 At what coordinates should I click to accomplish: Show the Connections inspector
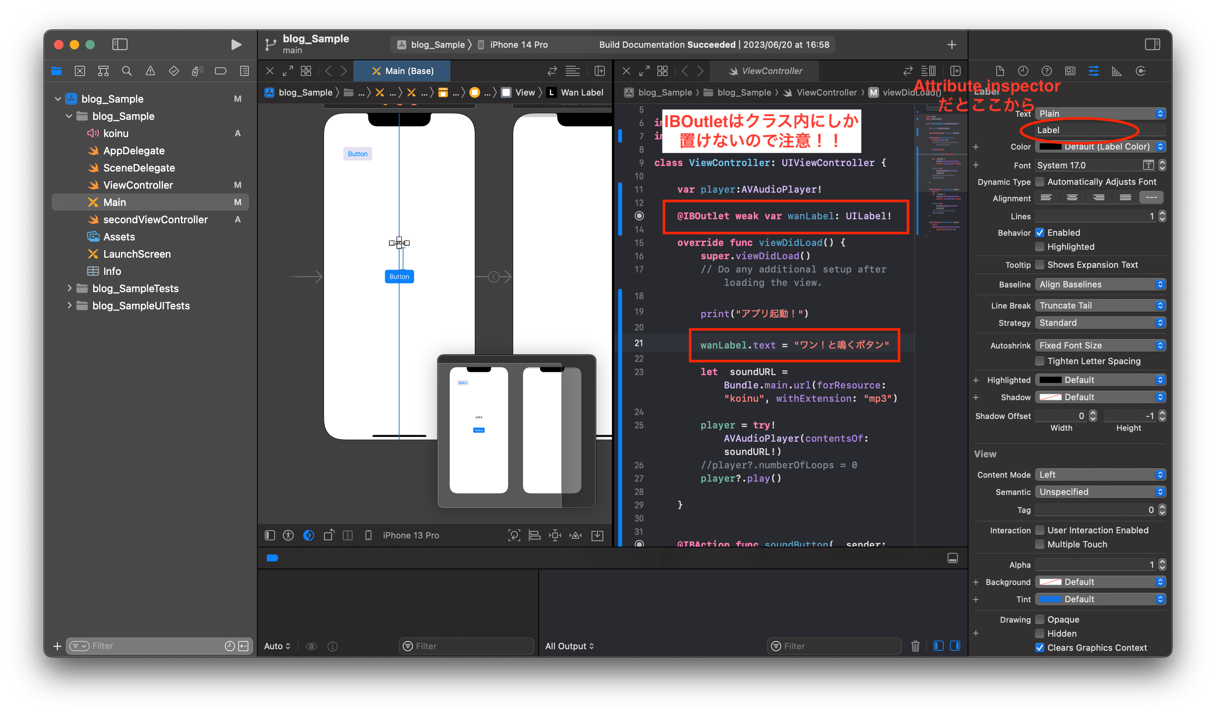(1141, 71)
